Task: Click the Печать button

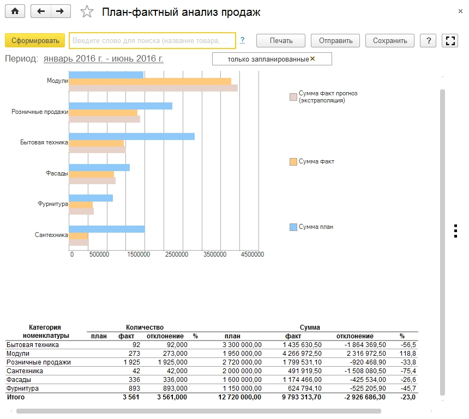Action: click(x=281, y=40)
